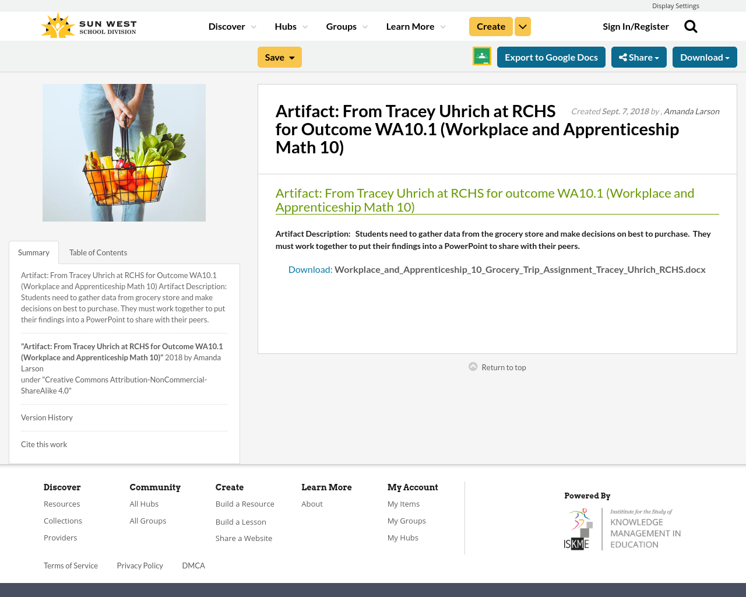Viewport: 746px width, 597px height.
Task: Open Display Settings at top
Action: 675,6
